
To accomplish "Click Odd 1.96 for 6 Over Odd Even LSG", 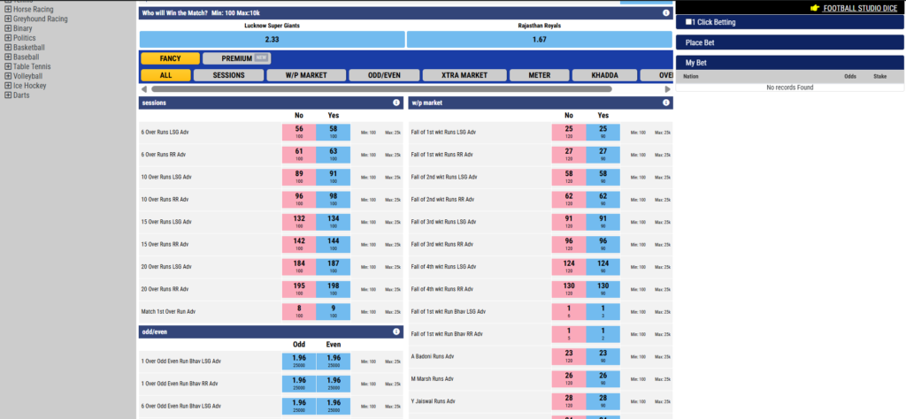I will pos(299,407).
